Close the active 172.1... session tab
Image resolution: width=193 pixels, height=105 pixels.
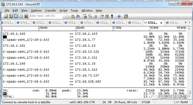[x=161, y=23]
